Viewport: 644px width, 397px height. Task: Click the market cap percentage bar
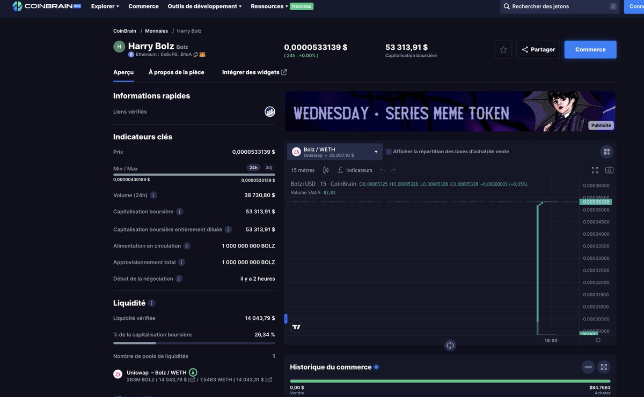194,343
